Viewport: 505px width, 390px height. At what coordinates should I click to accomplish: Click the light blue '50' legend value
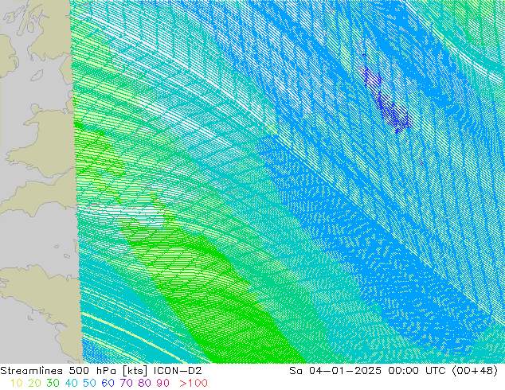(x=89, y=383)
